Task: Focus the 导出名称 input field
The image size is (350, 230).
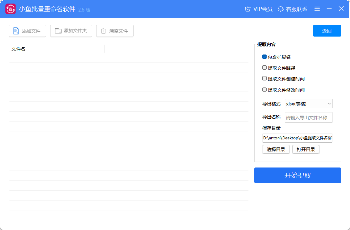Action: click(x=309, y=117)
